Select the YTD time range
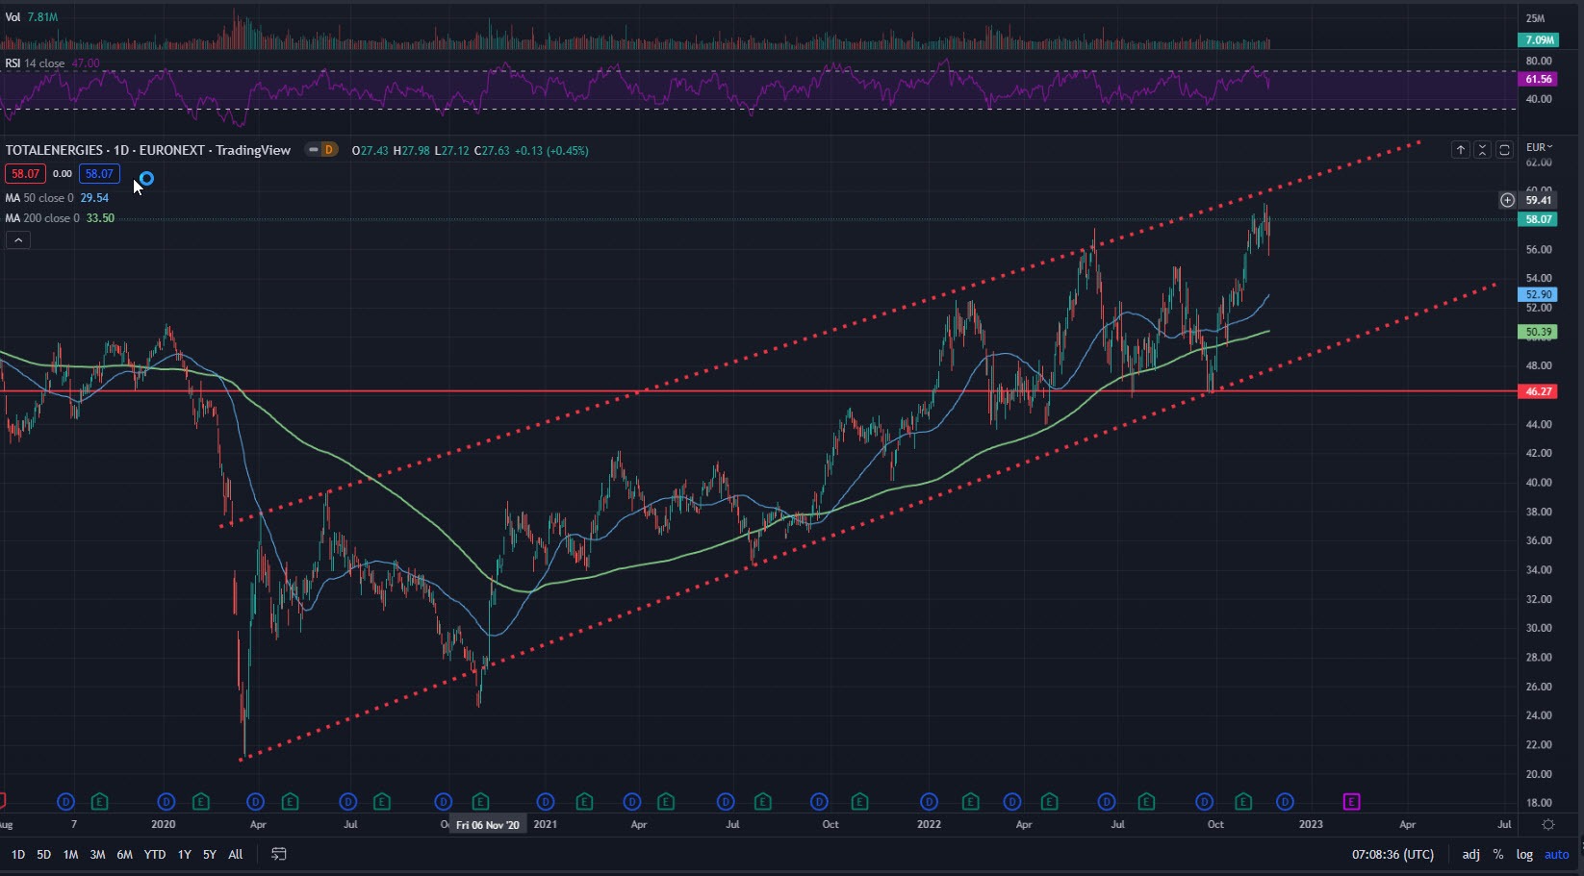This screenshot has height=876, width=1584. coord(154,854)
